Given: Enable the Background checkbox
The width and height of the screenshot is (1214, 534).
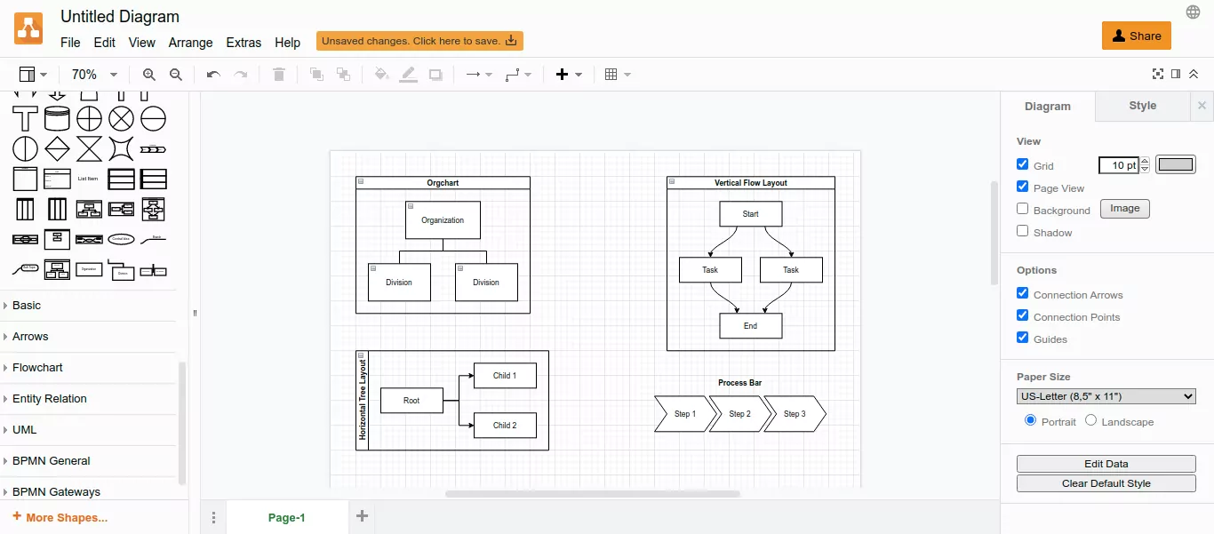Looking at the screenshot, I should point(1023,209).
